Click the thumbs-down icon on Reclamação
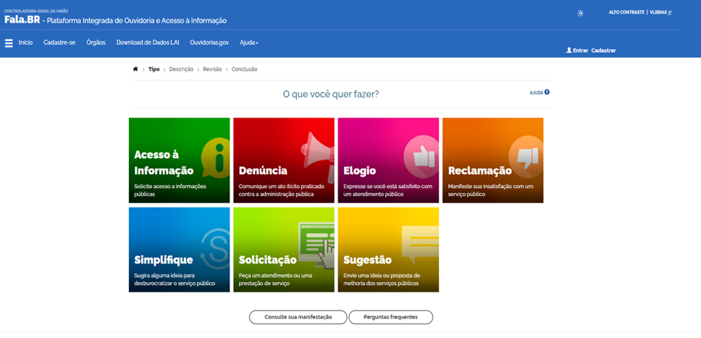701x338 pixels. (x=526, y=157)
